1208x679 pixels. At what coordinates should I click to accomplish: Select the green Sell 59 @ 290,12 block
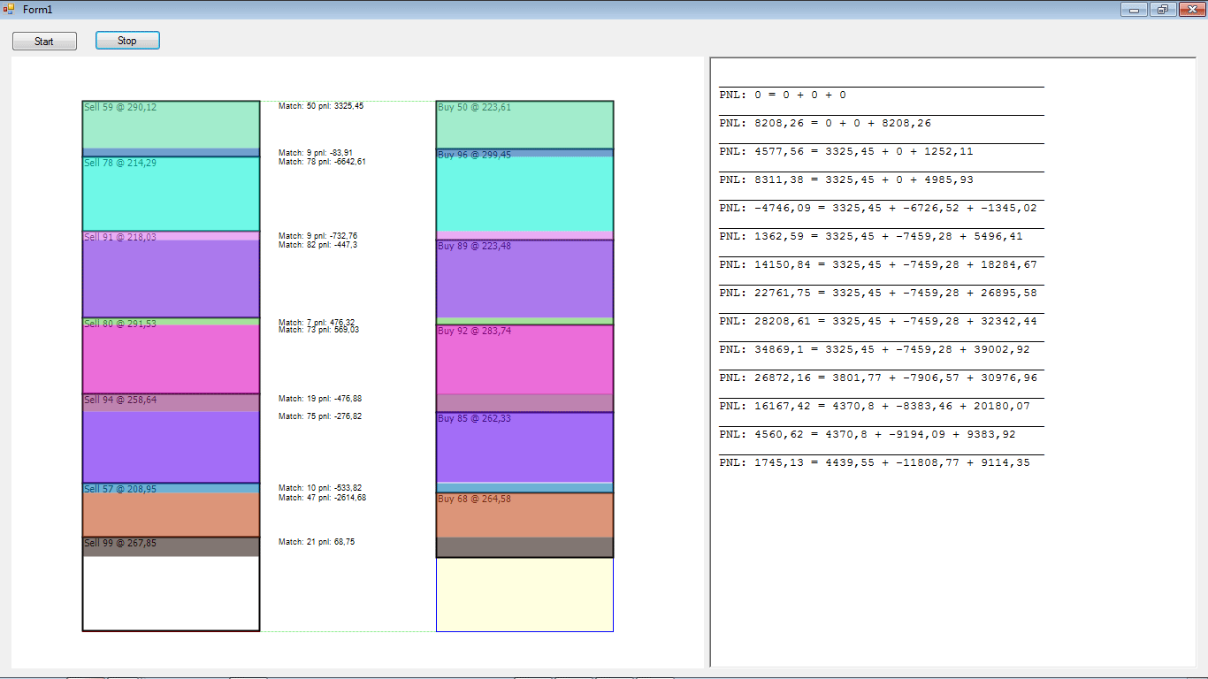[171, 126]
